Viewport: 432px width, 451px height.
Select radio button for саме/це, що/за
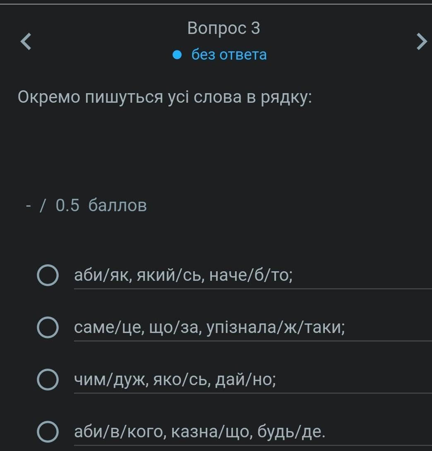tap(48, 328)
